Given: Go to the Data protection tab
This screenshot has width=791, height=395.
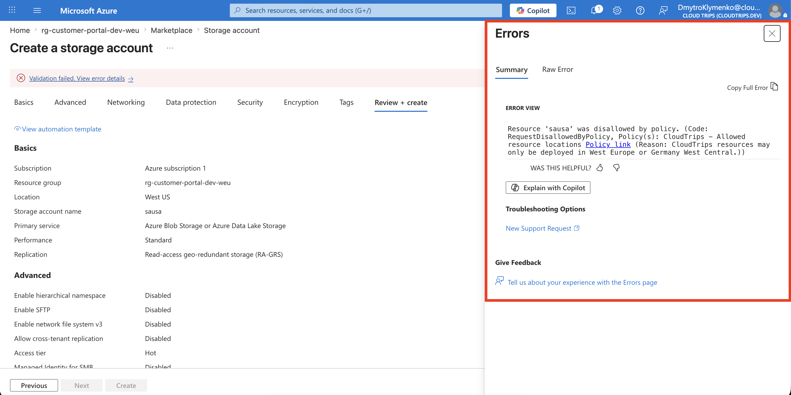Looking at the screenshot, I should [x=191, y=102].
